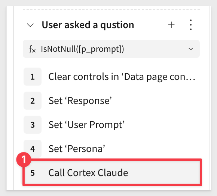Click the red annotation marker 1

point(24,160)
